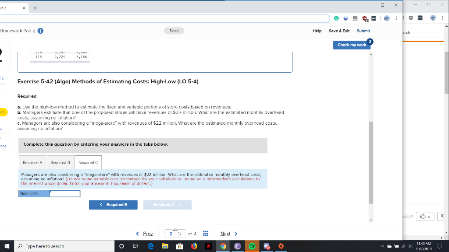The width and height of the screenshot is (449, 252).
Task: Click scroll-up arrow of question pane
Action: click(x=371, y=54)
